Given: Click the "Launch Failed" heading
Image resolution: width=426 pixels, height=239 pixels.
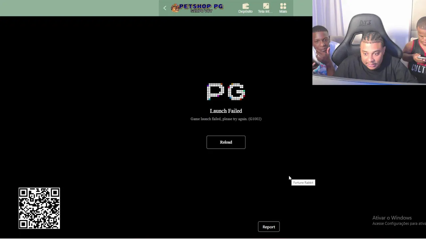Looking at the screenshot, I should 226,111.
